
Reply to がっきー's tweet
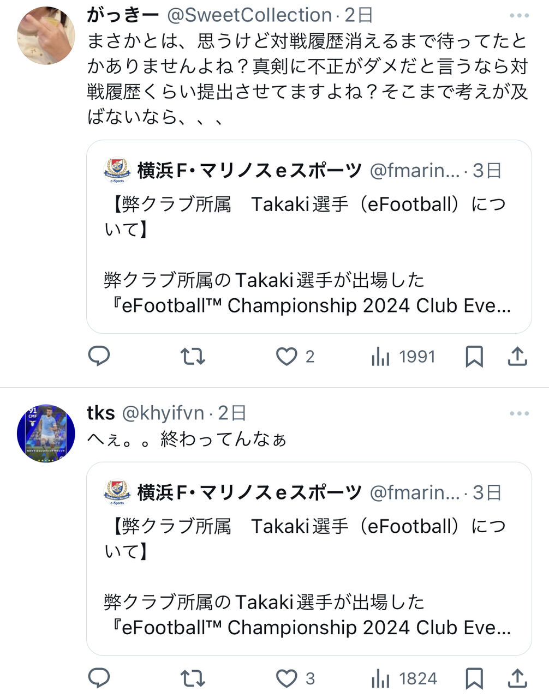point(99,357)
